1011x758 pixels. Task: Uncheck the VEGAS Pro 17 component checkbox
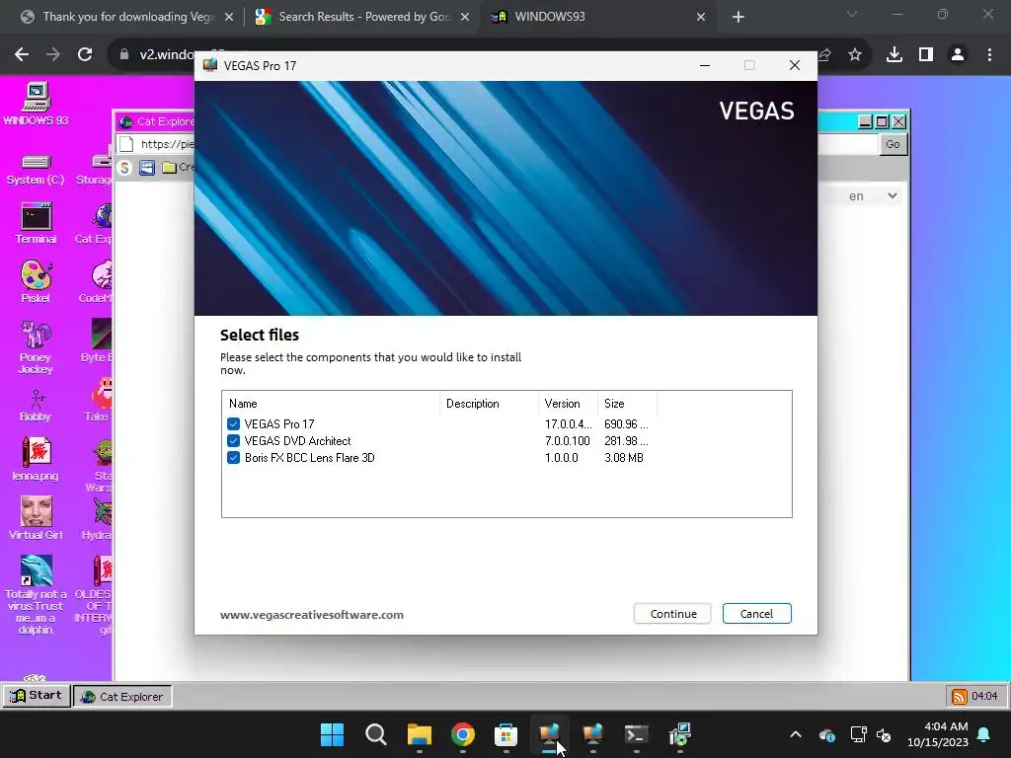[x=233, y=424]
